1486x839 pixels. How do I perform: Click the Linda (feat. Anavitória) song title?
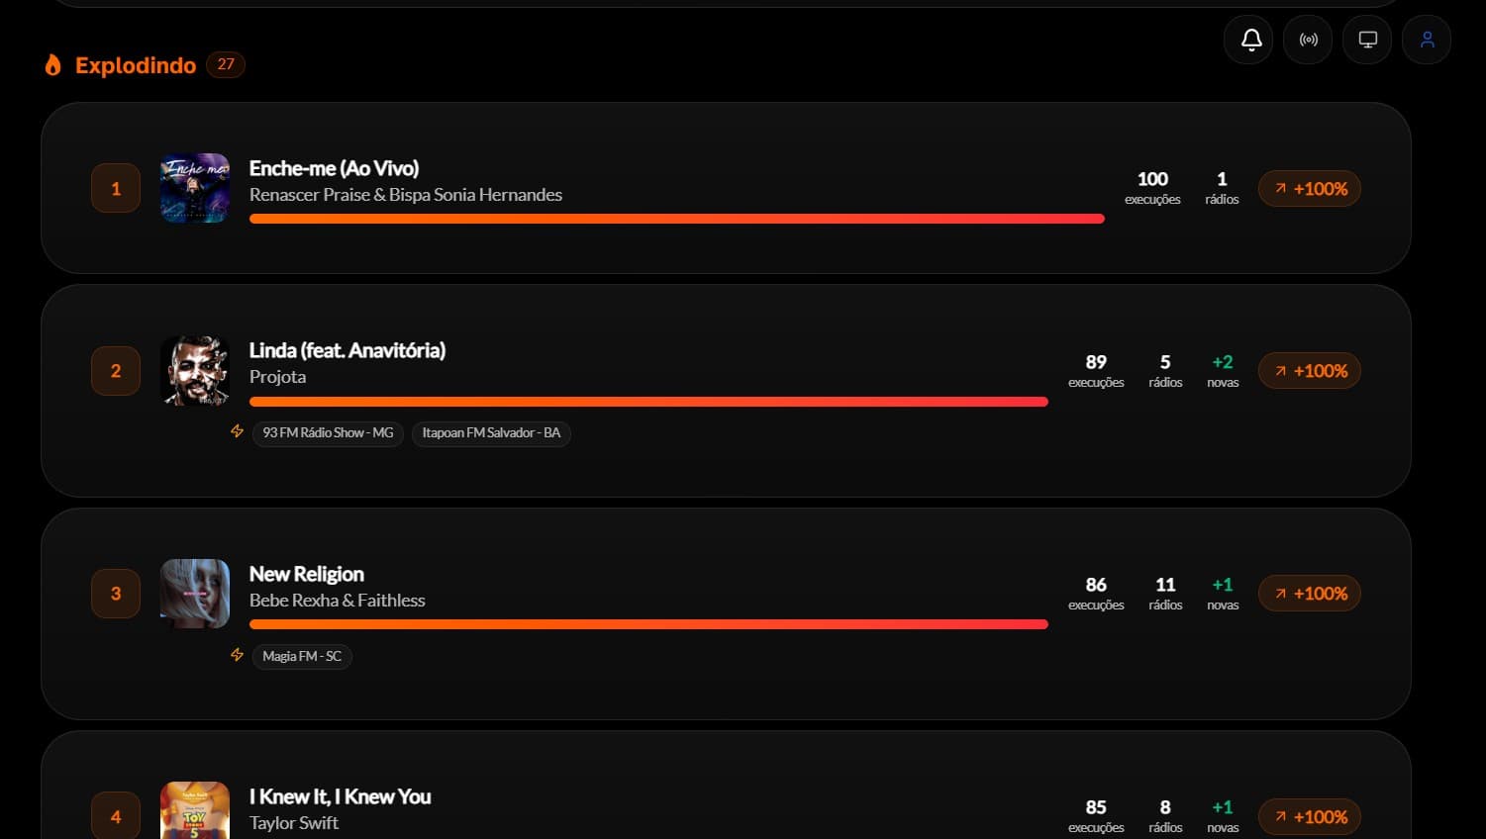coord(347,350)
